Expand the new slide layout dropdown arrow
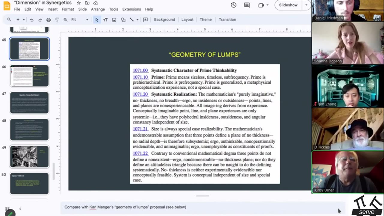 tap(24, 19)
